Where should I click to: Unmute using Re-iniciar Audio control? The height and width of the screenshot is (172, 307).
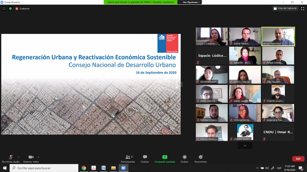[10, 157]
